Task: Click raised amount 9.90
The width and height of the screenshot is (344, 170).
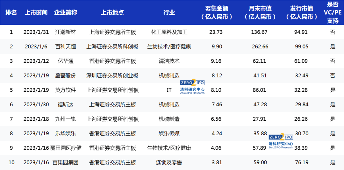Action: click(217, 47)
